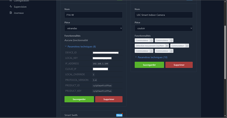Viewport: 227px width, 118px height.
Task: Click the PRODUCT_ID value cyip5aunfcx3ftws
Action: (102, 86)
